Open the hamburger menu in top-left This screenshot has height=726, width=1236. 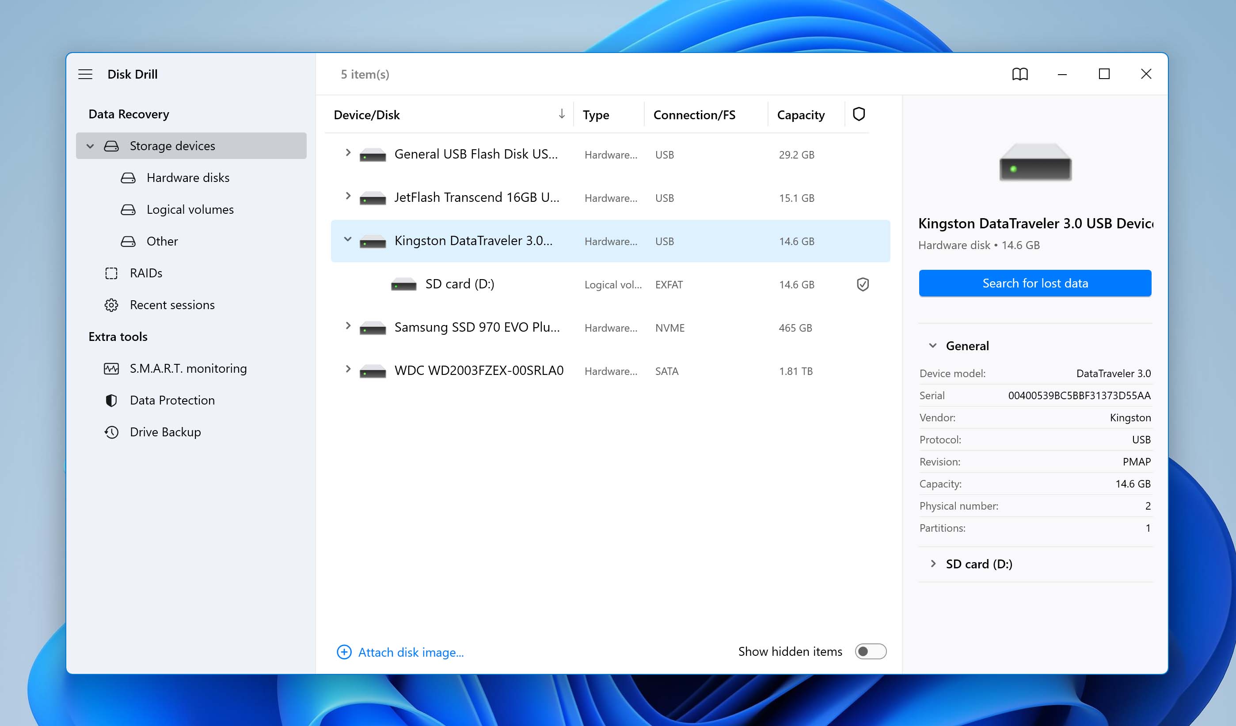pyautogui.click(x=85, y=73)
